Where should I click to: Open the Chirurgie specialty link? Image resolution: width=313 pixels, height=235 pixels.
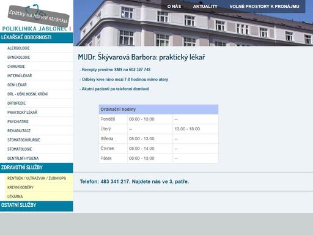[16, 67]
